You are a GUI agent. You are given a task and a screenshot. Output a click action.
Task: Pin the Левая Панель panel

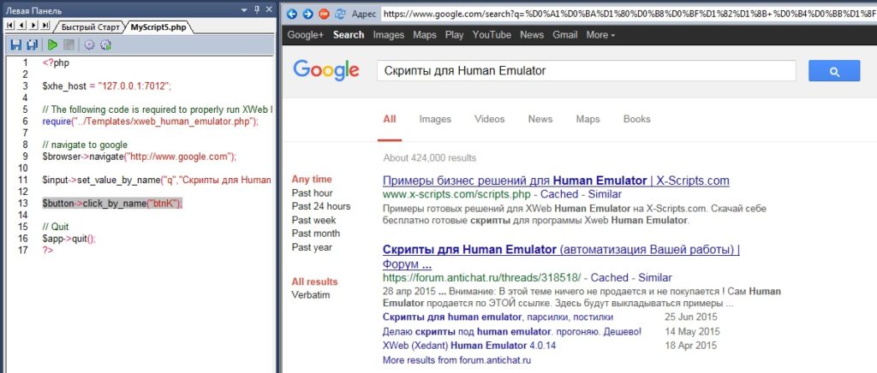tap(257, 10)
